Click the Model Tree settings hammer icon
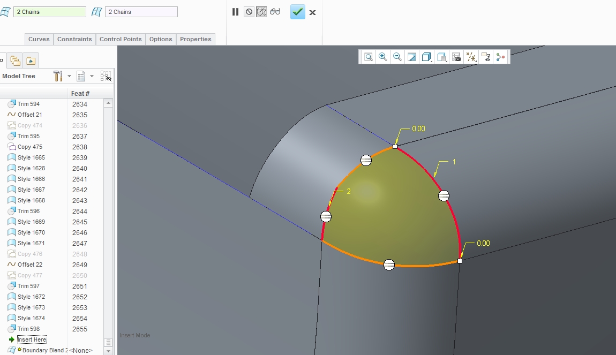This screenshot has width=616, height=355. pyautogui.click(x=58, y=76)
